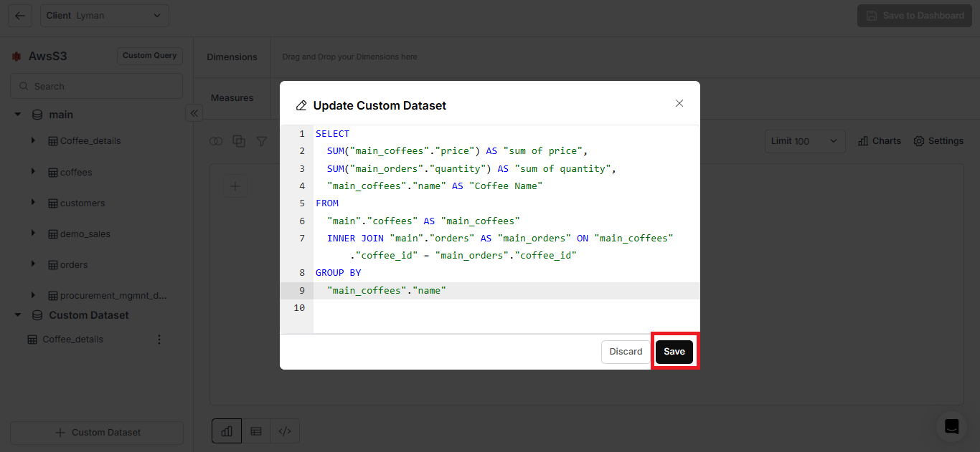
Task: Click the + Custom Dataset button
Action: 97,433
